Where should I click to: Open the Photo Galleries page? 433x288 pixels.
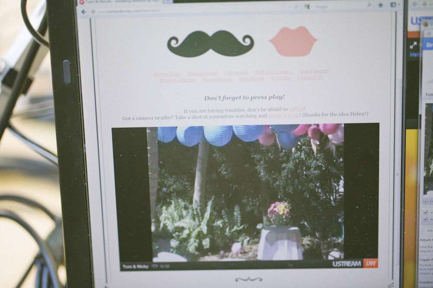(177, 80)
